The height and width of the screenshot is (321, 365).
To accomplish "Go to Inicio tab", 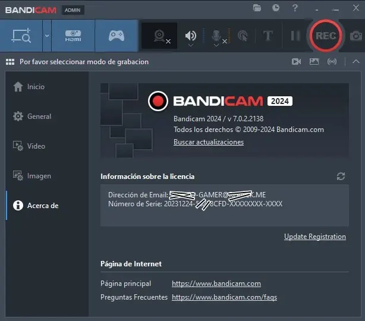I will point(46,87).
